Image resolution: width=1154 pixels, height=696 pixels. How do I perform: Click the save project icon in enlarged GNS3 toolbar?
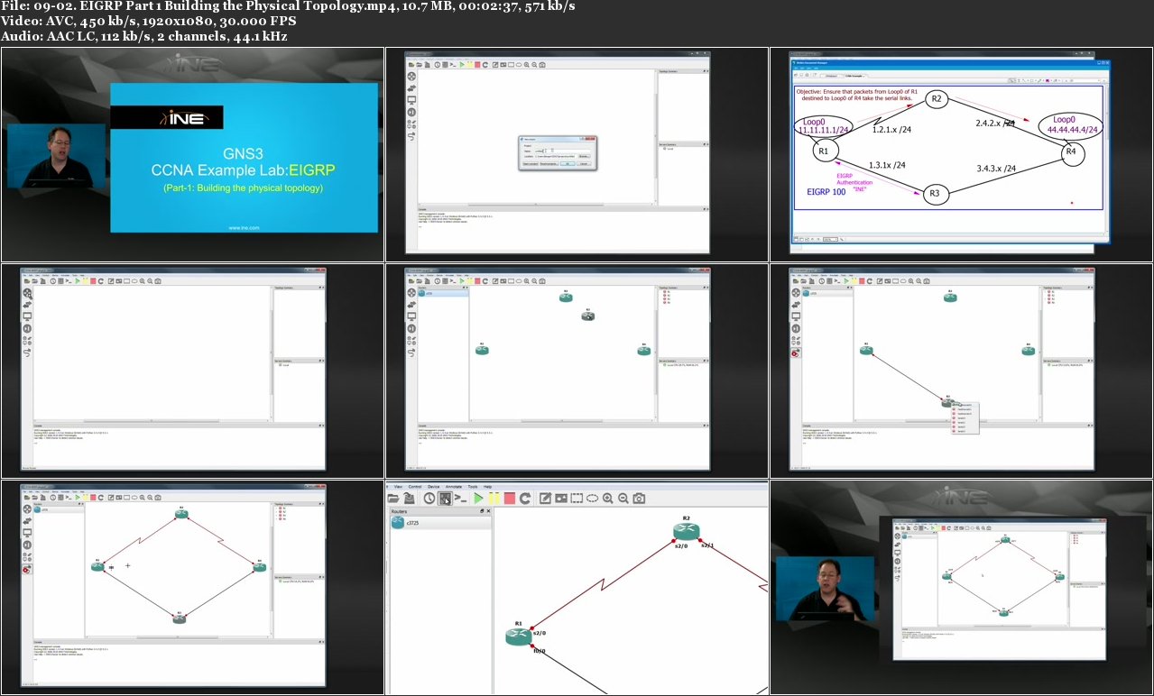409,499
